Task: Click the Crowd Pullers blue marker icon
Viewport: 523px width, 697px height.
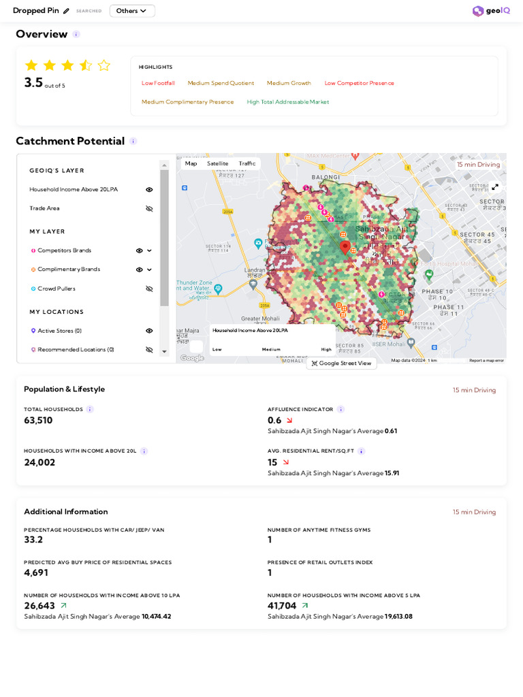Action: pyautogui.click(x=33, y=289)
